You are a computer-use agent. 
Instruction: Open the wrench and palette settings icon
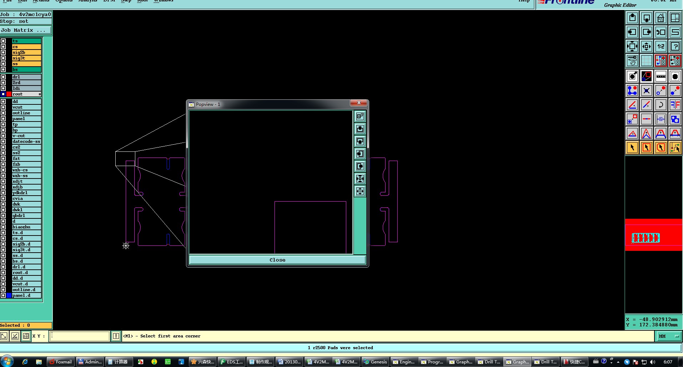tap(632, 61)
